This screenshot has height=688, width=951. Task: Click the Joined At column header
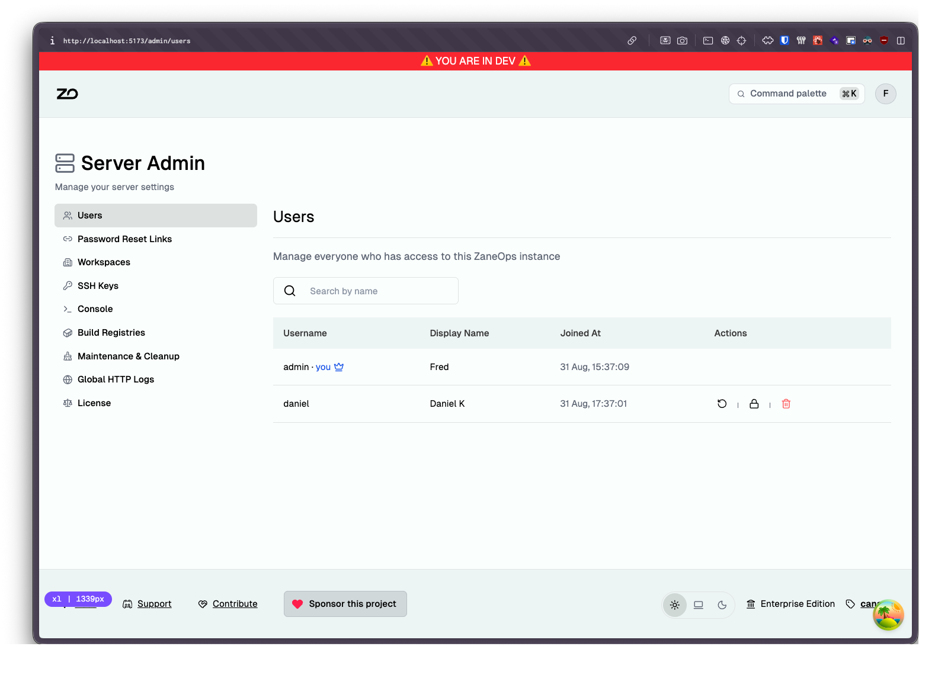[x=581, y=333]
